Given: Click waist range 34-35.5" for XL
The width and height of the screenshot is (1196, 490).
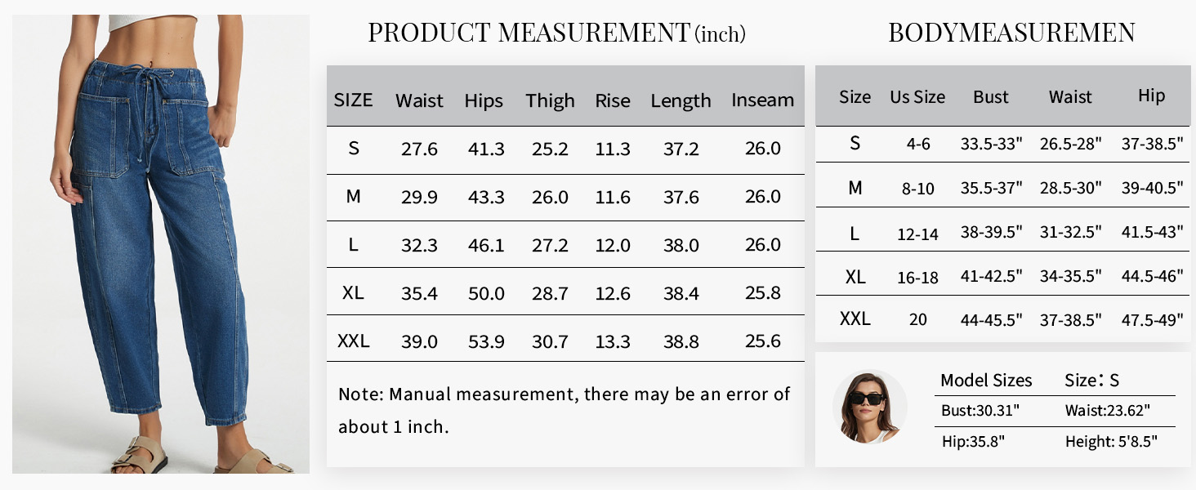Looking at the screenshot, I should click(1071, 277).
